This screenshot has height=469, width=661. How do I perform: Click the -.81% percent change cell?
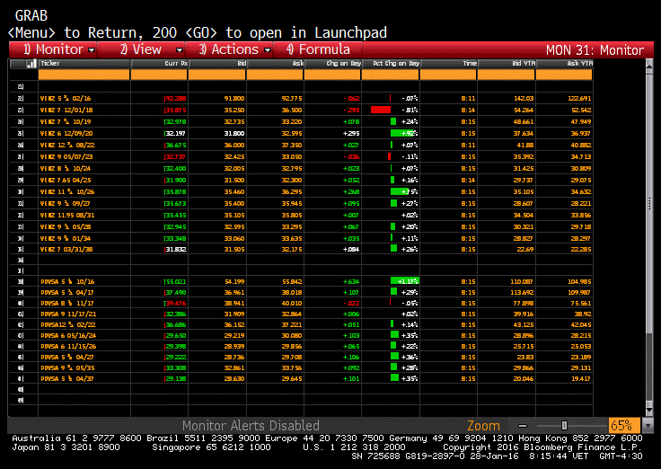[391, 111]
